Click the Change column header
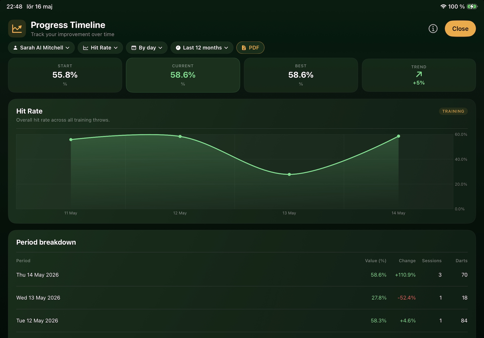 (x=407, y=261)
